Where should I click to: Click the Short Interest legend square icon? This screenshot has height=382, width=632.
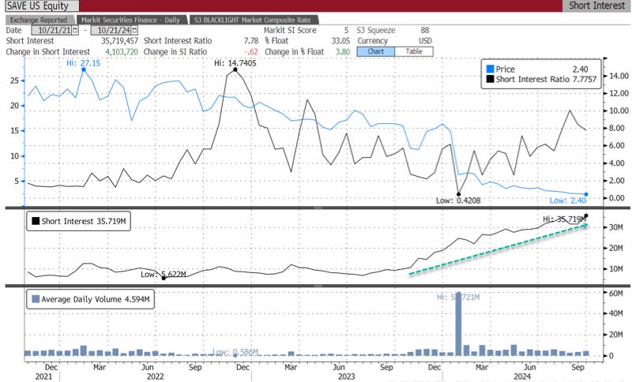32,222
